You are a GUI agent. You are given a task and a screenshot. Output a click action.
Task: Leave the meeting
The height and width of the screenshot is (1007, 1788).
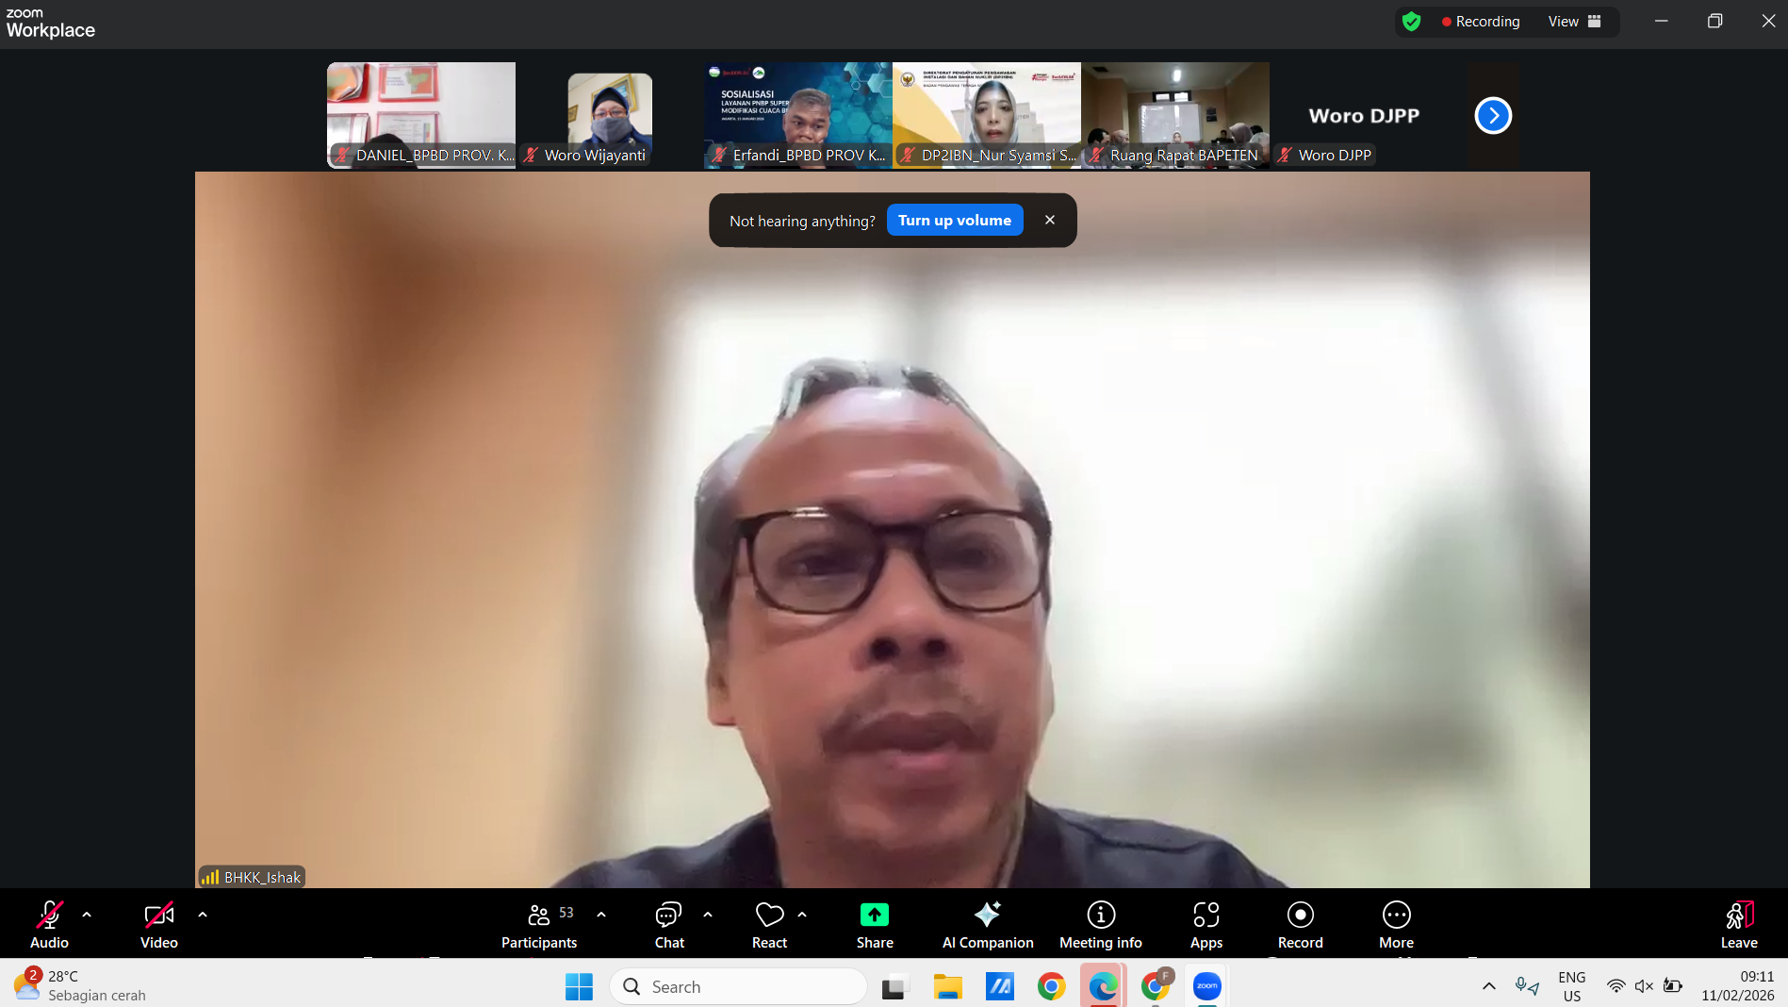coord(1738,924)
